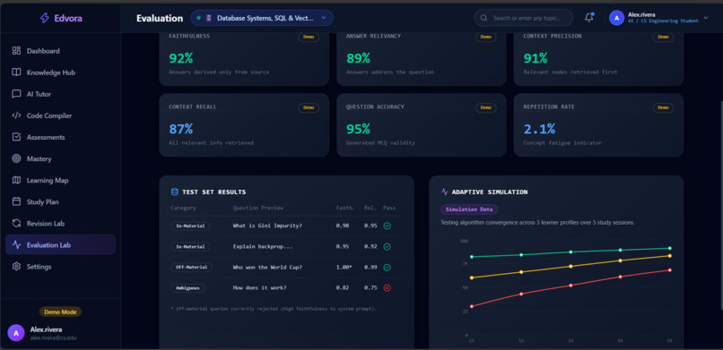Screen dimensions: 723x350
Task: Click the Off-Material category tag
Action: pos(191,268)
